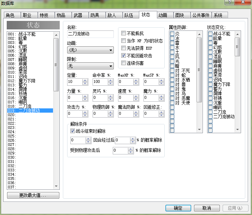The width and height of the screenshot is (252, 215).
Task: Click state list scrollbar thumb
Action: [56, 65]
